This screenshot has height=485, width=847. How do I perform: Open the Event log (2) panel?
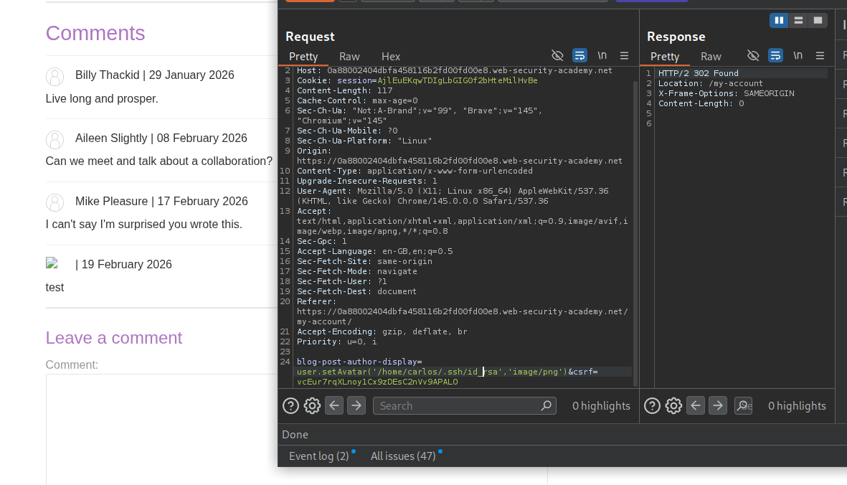click(x=318, y=456)
